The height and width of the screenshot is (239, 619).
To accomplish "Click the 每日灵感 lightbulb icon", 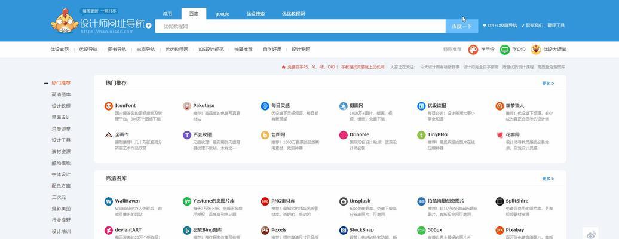I will (265, 106).
